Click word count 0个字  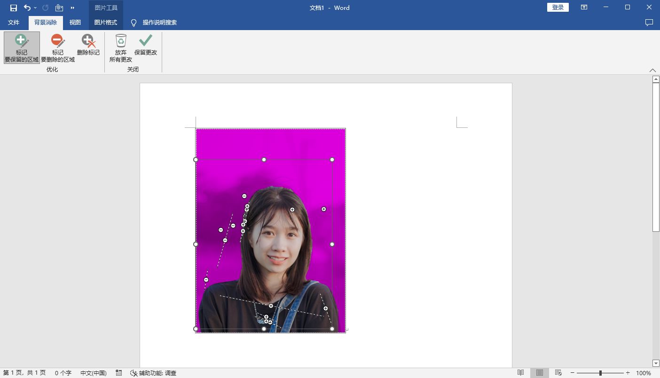[63, 373]
